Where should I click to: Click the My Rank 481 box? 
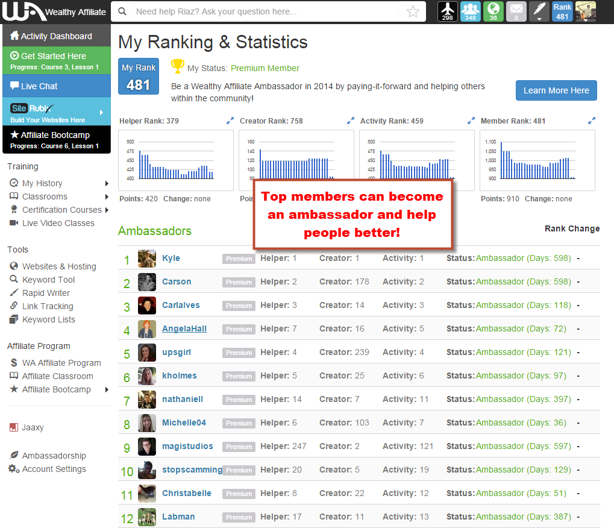coord(139,77)
